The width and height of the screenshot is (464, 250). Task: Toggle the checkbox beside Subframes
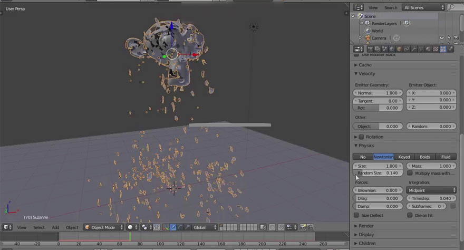(x=453, y=206)
